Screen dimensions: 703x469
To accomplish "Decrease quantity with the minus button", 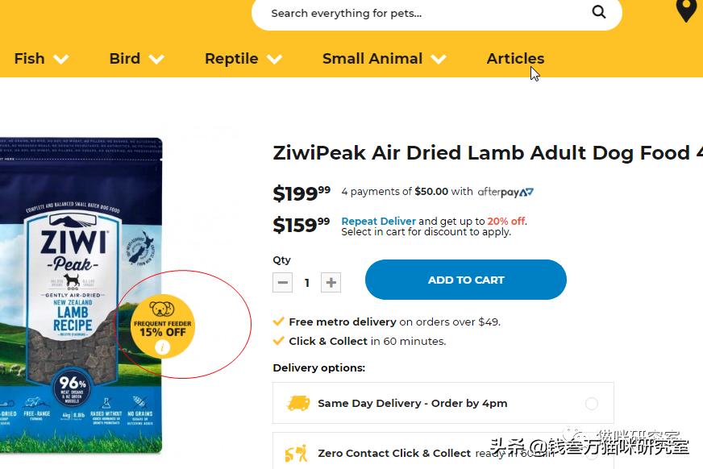I will [283, 282].
